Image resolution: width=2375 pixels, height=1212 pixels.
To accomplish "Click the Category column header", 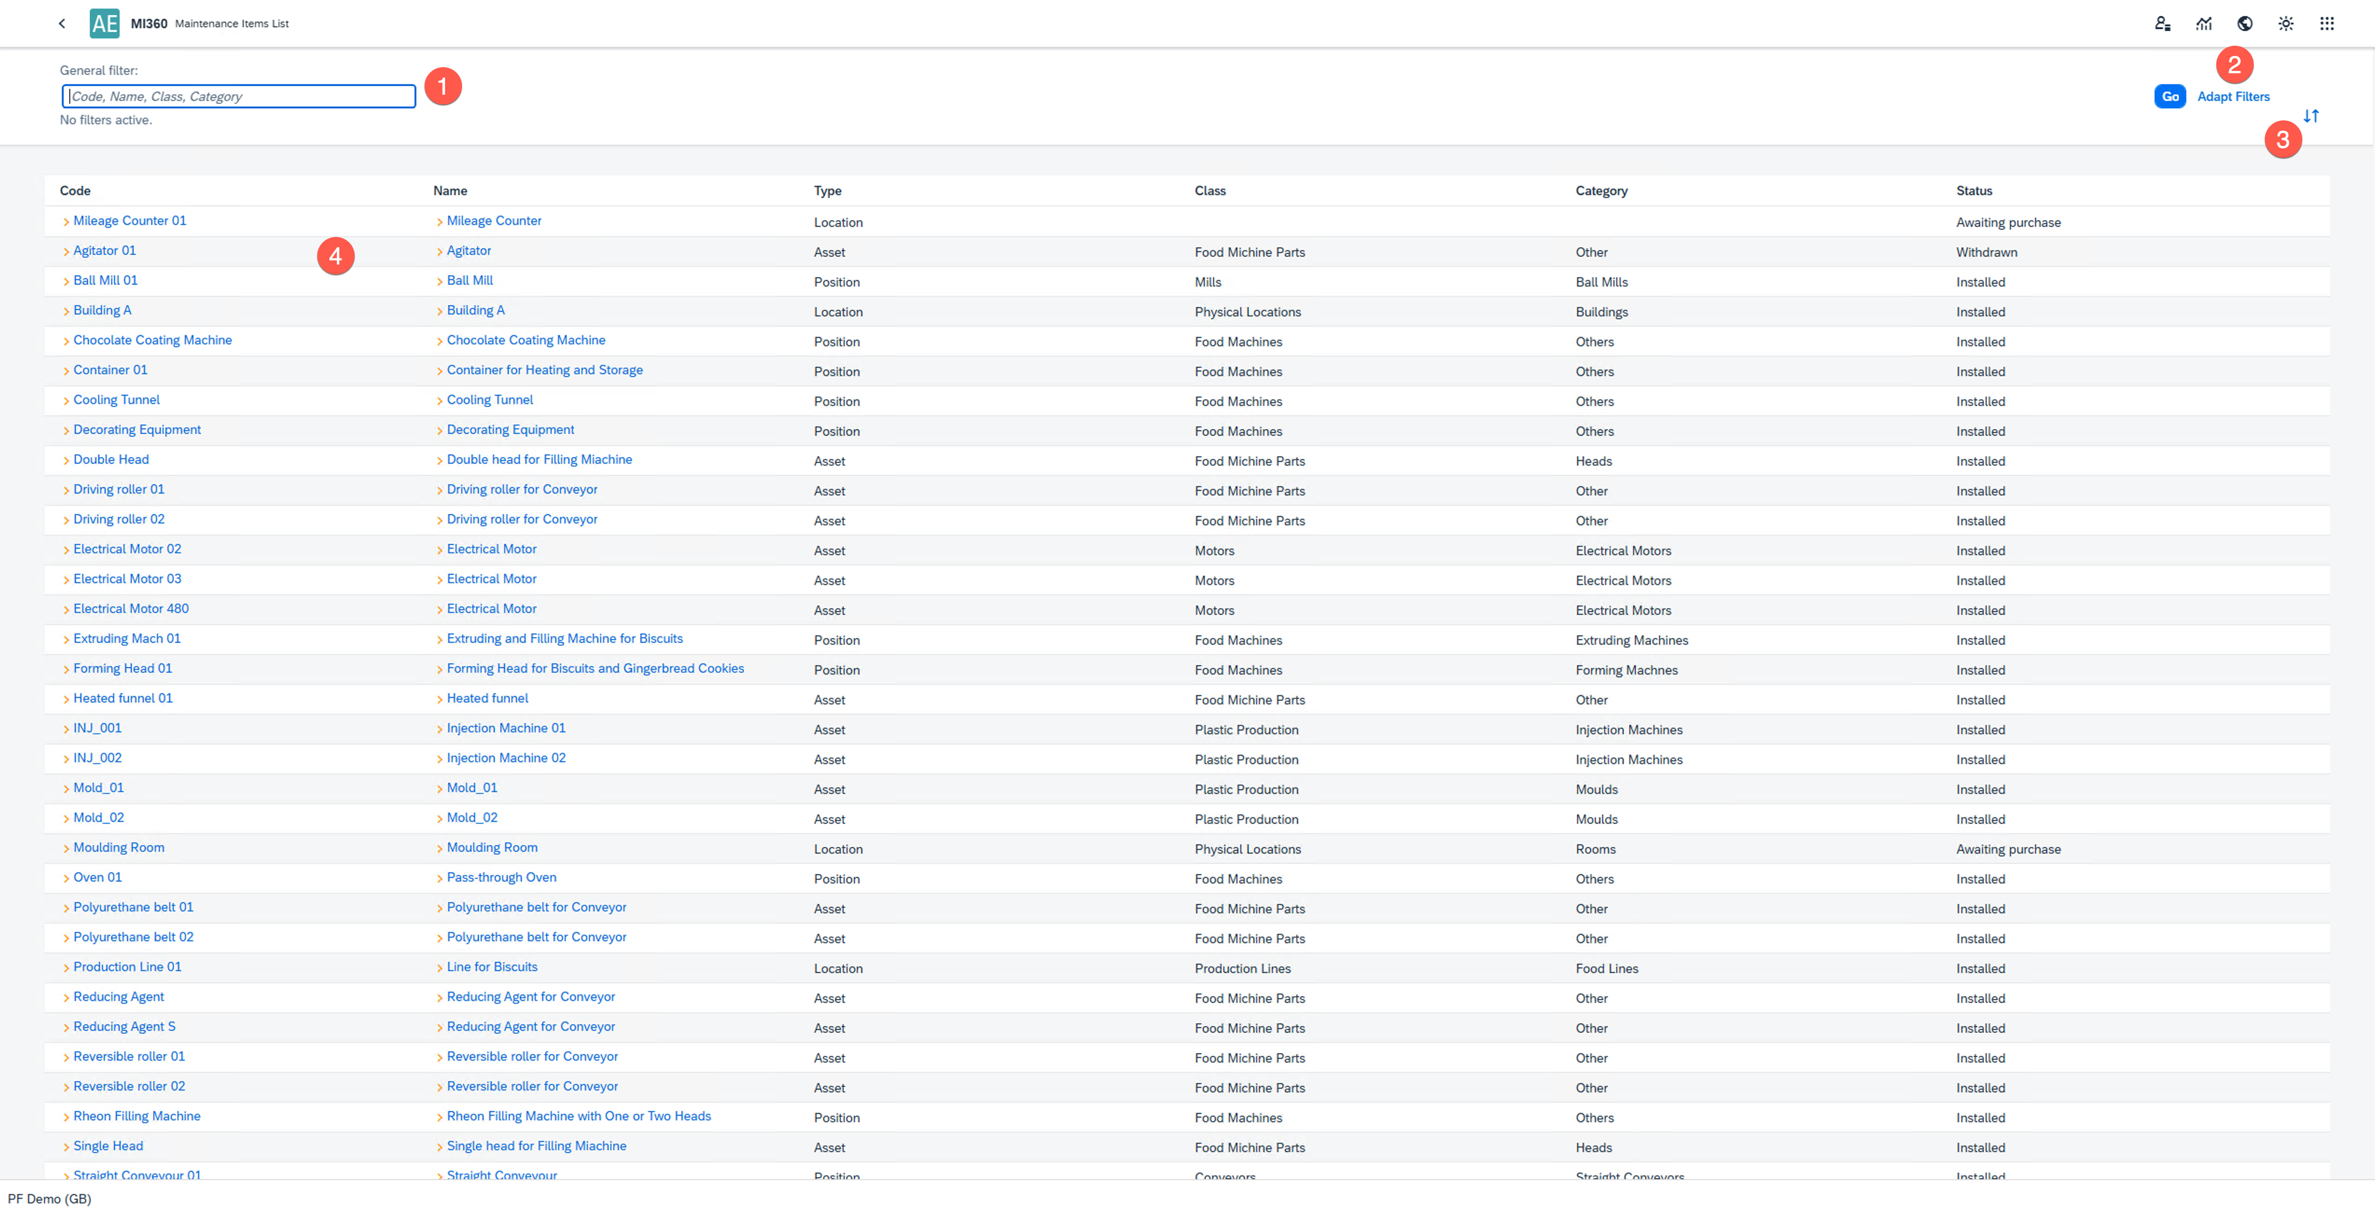I will 1601,191.
